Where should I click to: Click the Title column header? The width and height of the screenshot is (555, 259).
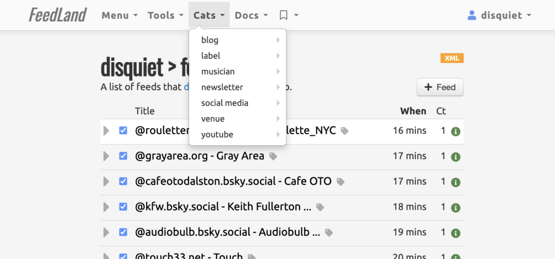tap(145, 111)
